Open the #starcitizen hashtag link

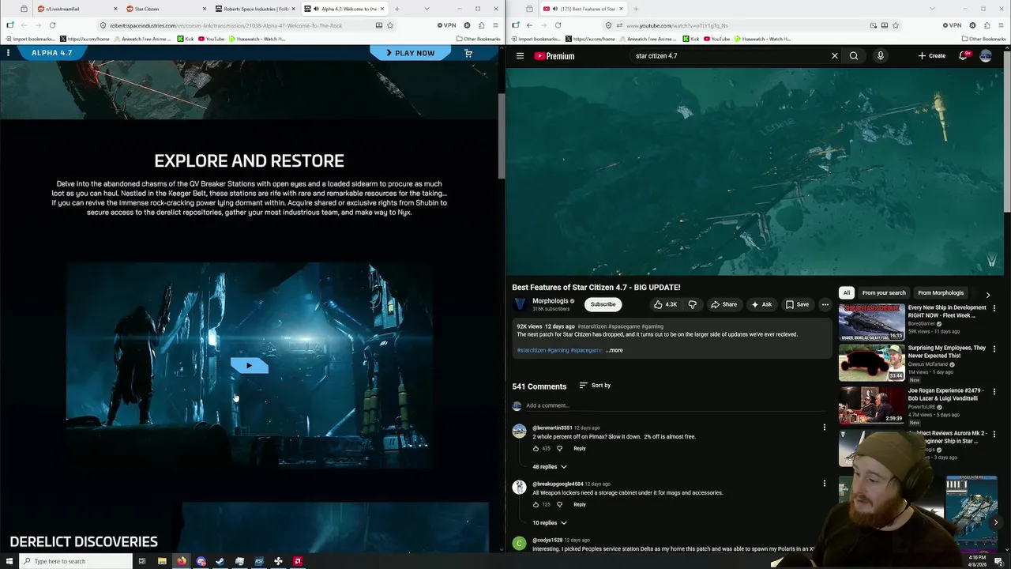531,350
